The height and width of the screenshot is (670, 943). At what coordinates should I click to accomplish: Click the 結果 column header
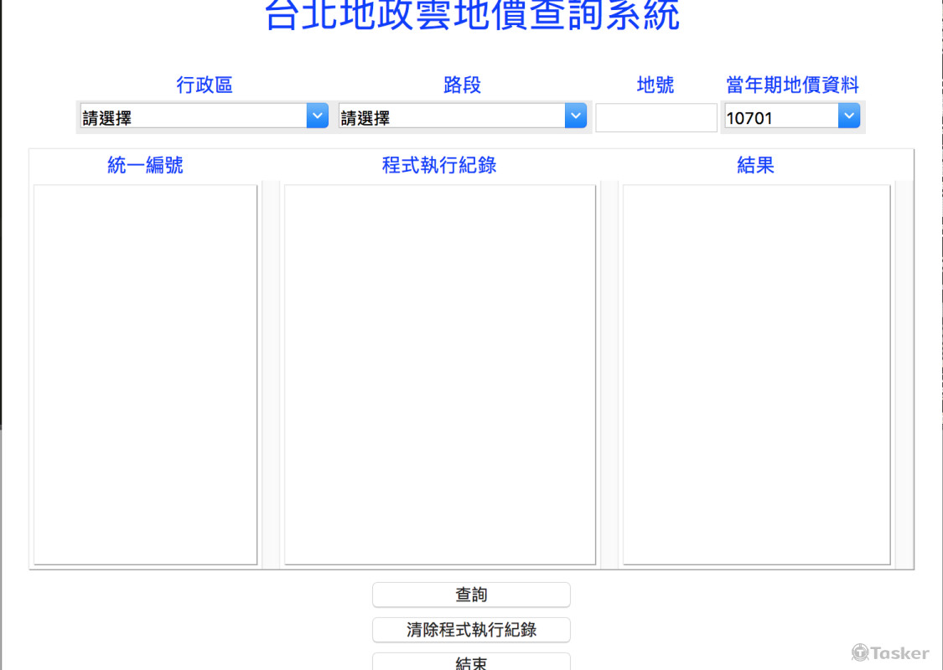coord(754,165)
